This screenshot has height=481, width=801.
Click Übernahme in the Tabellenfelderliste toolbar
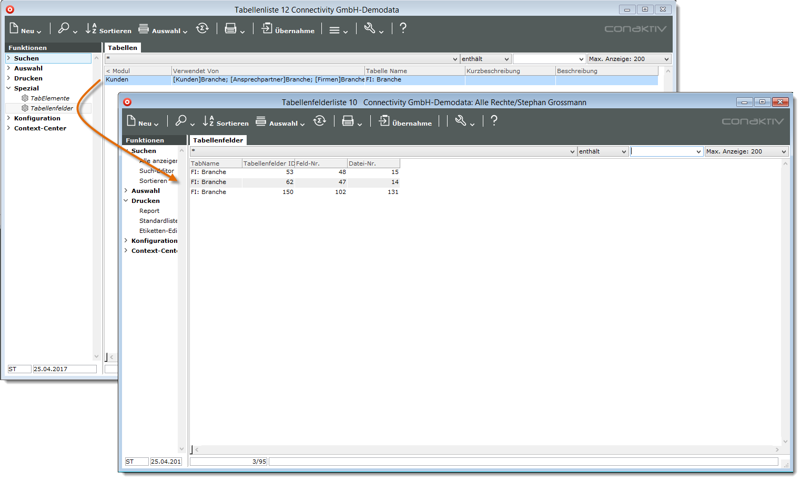pos(405,122)
